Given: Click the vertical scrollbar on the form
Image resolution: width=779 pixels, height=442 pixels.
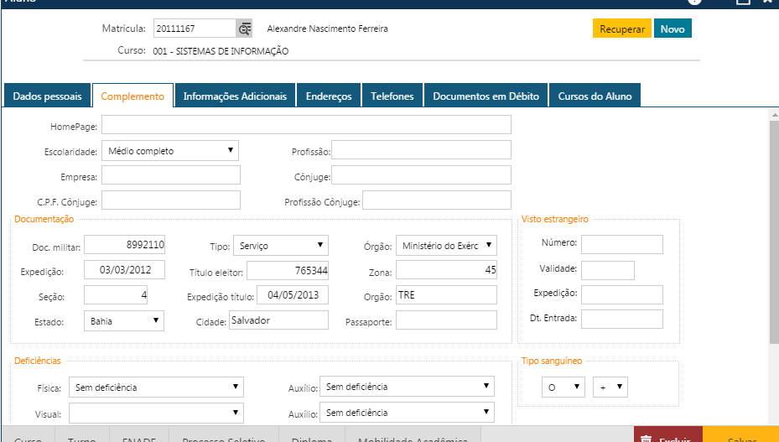Looking at the screenshot, I should (x=773, y=235).
